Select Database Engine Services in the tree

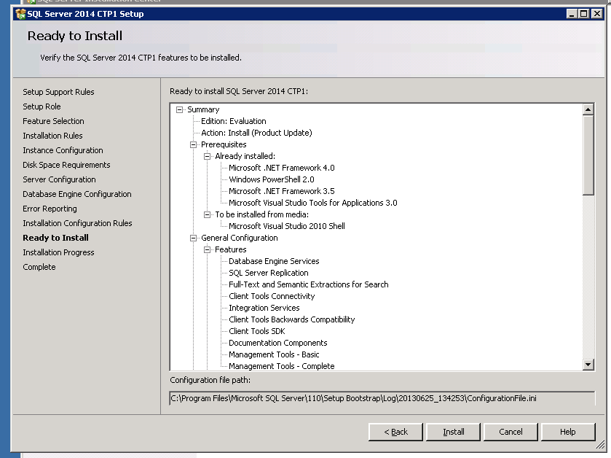pos(274,261)
